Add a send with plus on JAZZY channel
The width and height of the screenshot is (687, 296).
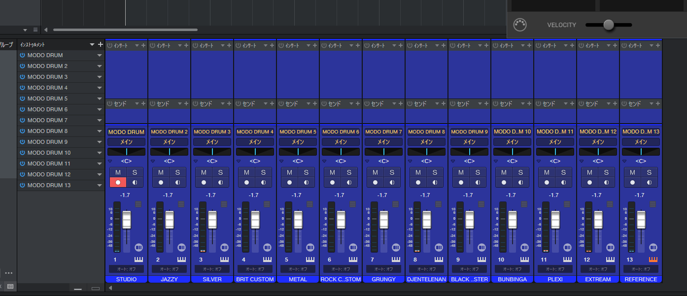(186, 104)
